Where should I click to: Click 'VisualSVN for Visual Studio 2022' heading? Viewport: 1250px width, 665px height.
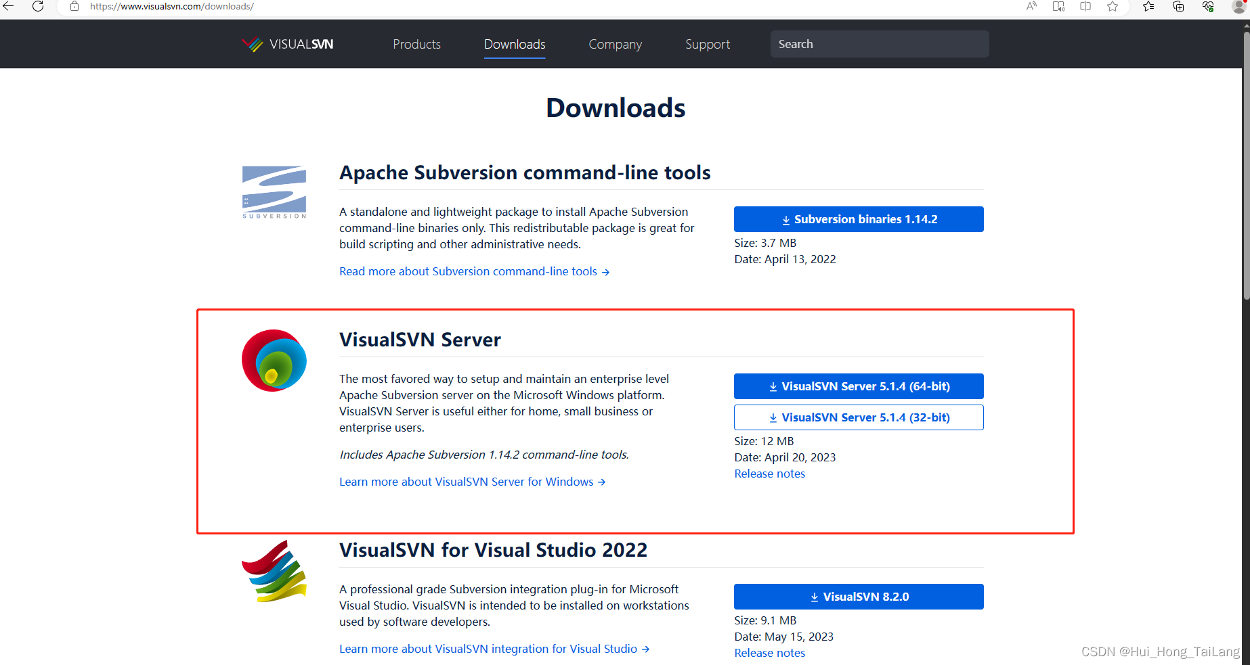tap(493, 550)
